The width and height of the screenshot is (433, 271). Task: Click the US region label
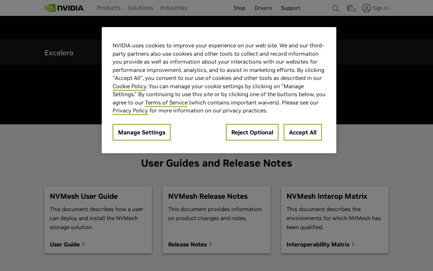click(354, 10)
